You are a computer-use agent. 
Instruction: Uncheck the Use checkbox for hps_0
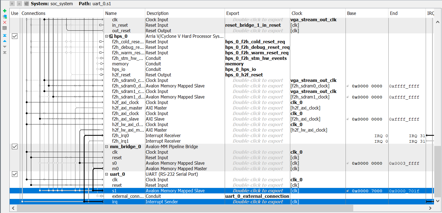click(x=15, y=36)
